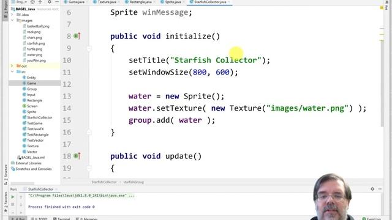Select the StarfishCollector class in project tree
This screenshot has width=392, height=220.
point(39,117)
